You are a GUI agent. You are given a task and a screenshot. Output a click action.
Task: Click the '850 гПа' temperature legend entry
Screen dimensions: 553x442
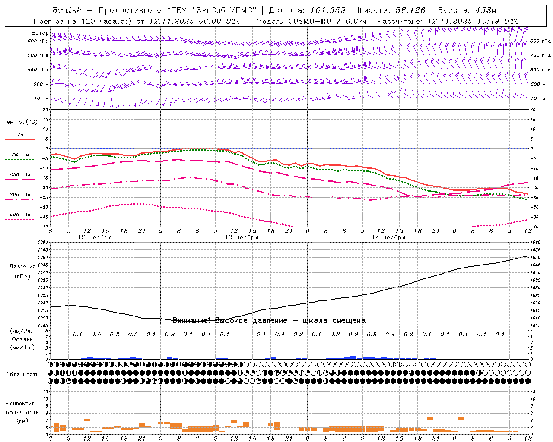(20, 175)
